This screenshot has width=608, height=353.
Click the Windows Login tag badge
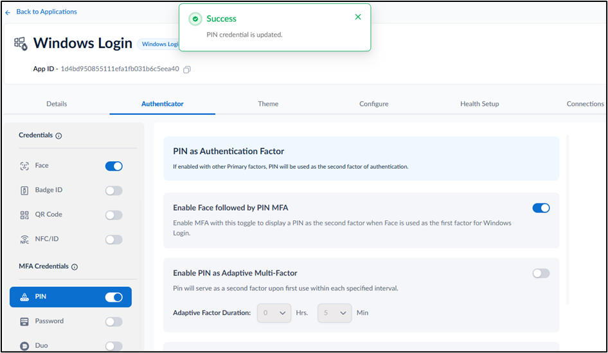(159, 44)
